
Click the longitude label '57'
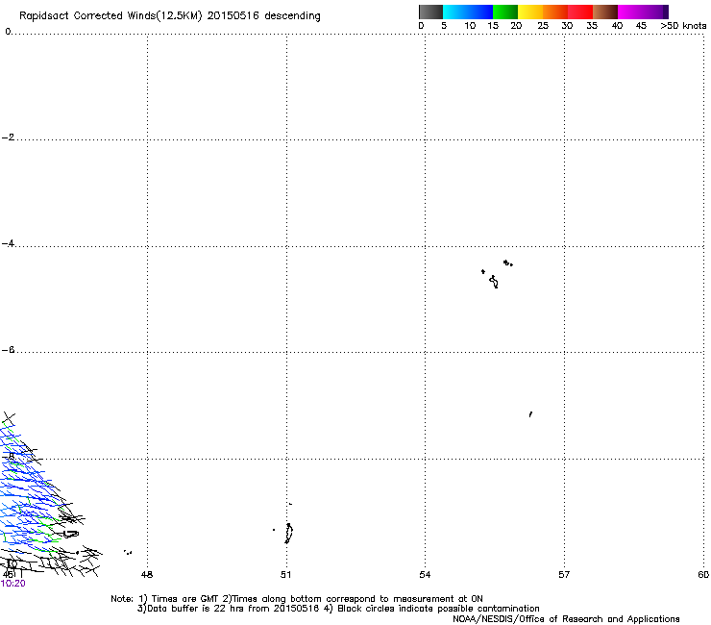coord(564,575)
